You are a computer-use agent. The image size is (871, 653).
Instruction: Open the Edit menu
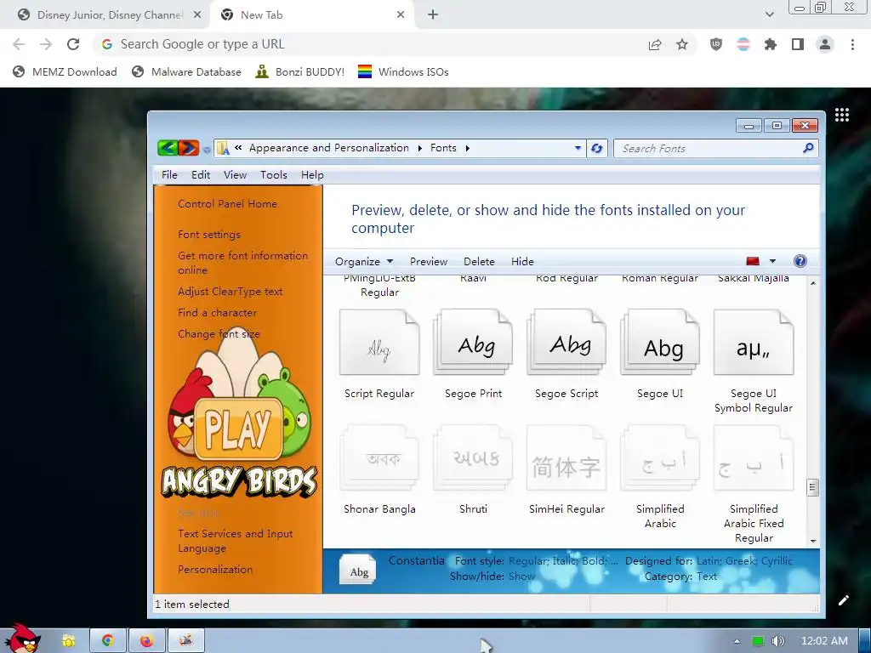click(201, 175)
